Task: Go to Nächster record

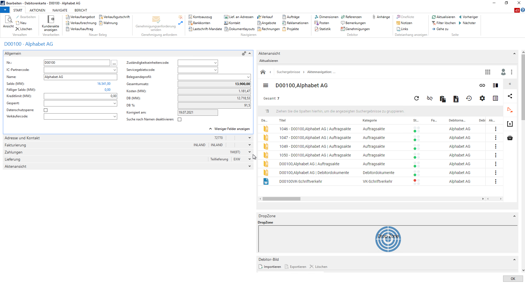Action: click(x=467, y=23)
